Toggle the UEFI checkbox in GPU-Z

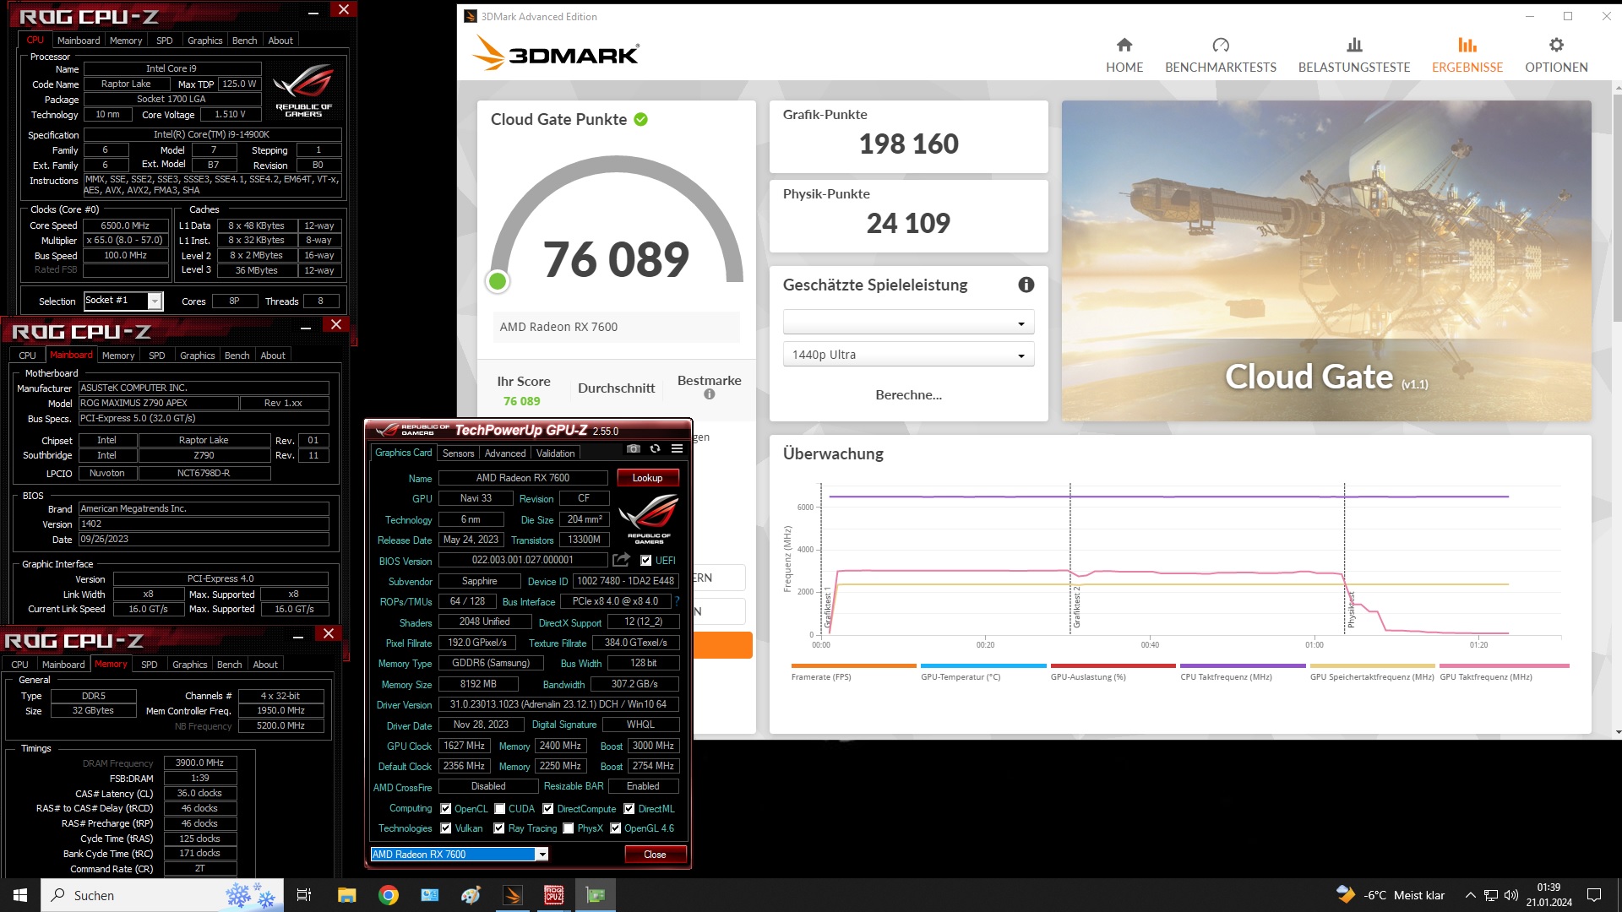(646, 561)
